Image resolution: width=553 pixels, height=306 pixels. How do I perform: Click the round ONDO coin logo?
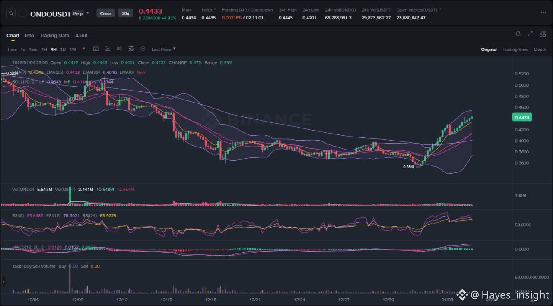point(23,13)
